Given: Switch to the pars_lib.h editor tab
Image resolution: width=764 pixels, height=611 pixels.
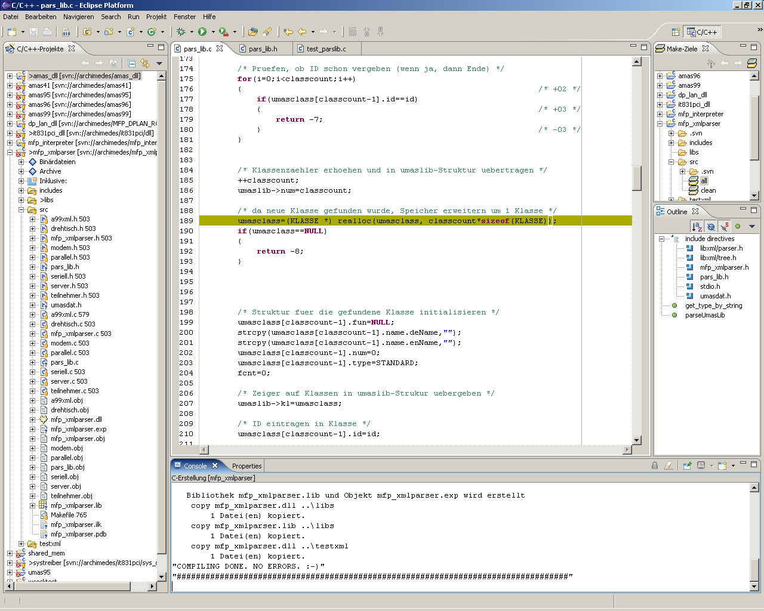Looking at the screenshot, I should coord(263,49).
